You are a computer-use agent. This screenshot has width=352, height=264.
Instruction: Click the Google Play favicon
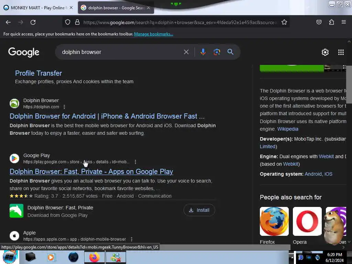[14, 158]
